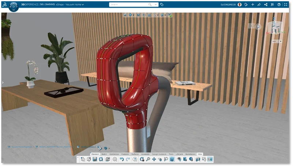The width and height of the screenshot is (293, 167).
Task: Open the Design Guidance tab
Action: point(159,154)
